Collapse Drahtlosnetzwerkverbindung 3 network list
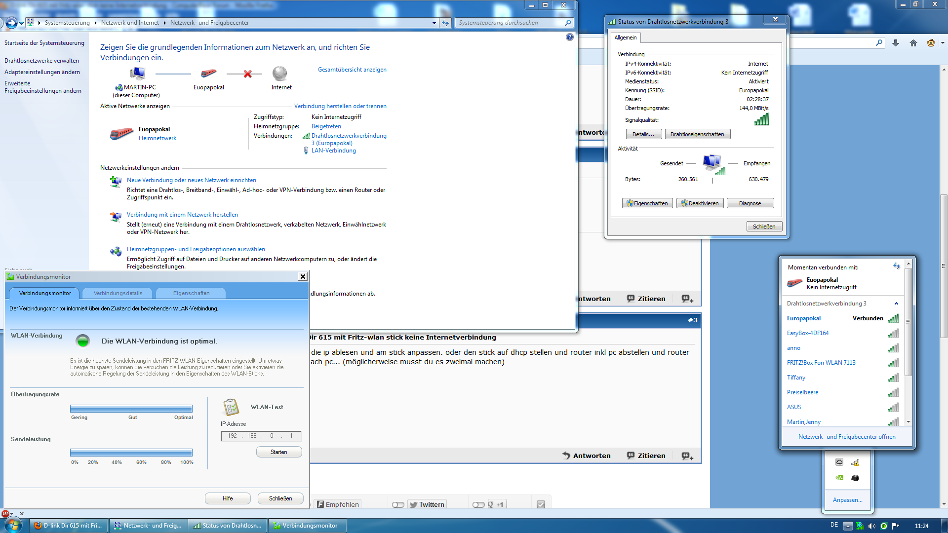948x533 pixels. pos(896,304)
